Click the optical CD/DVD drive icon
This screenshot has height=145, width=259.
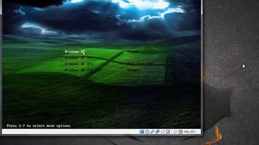(x=147, y=132)
